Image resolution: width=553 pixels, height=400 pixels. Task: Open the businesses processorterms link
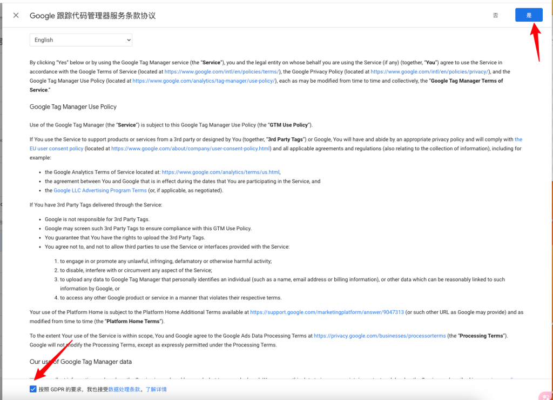[x=380, y=336]
